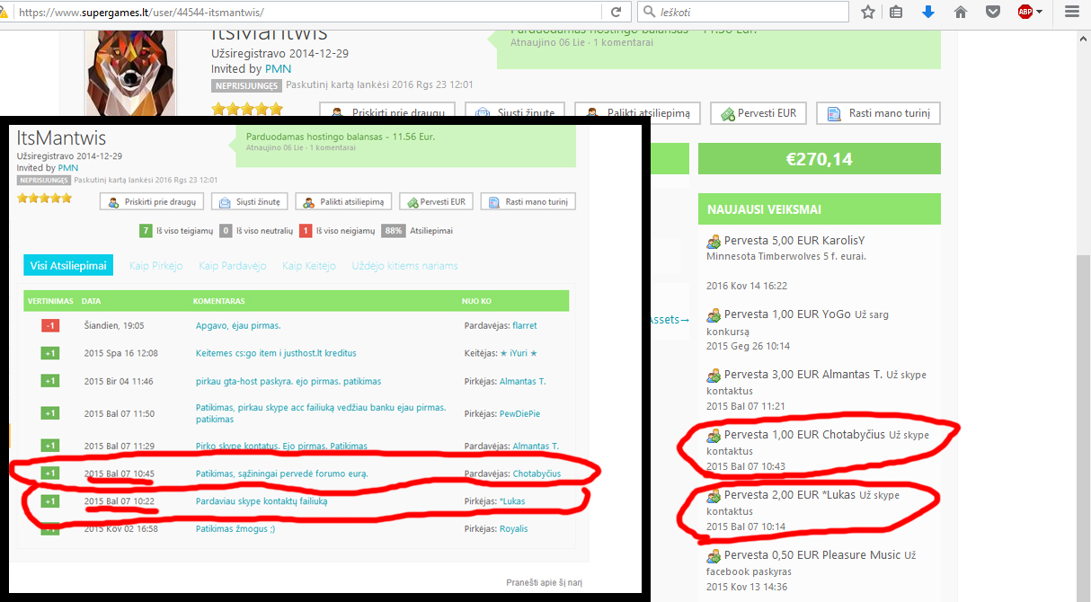Image resolution: width=1091 pixels, height=602 pixels.
Task: Open the Visi Atsiliepimai tab
Action: pyautogui.click(x=68, y=265)
